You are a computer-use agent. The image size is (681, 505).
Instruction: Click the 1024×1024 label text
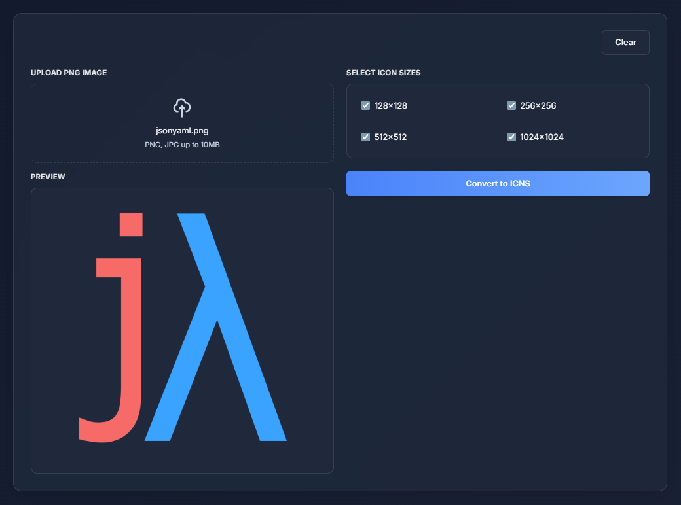pyautogui.click(x=542, y=137)
